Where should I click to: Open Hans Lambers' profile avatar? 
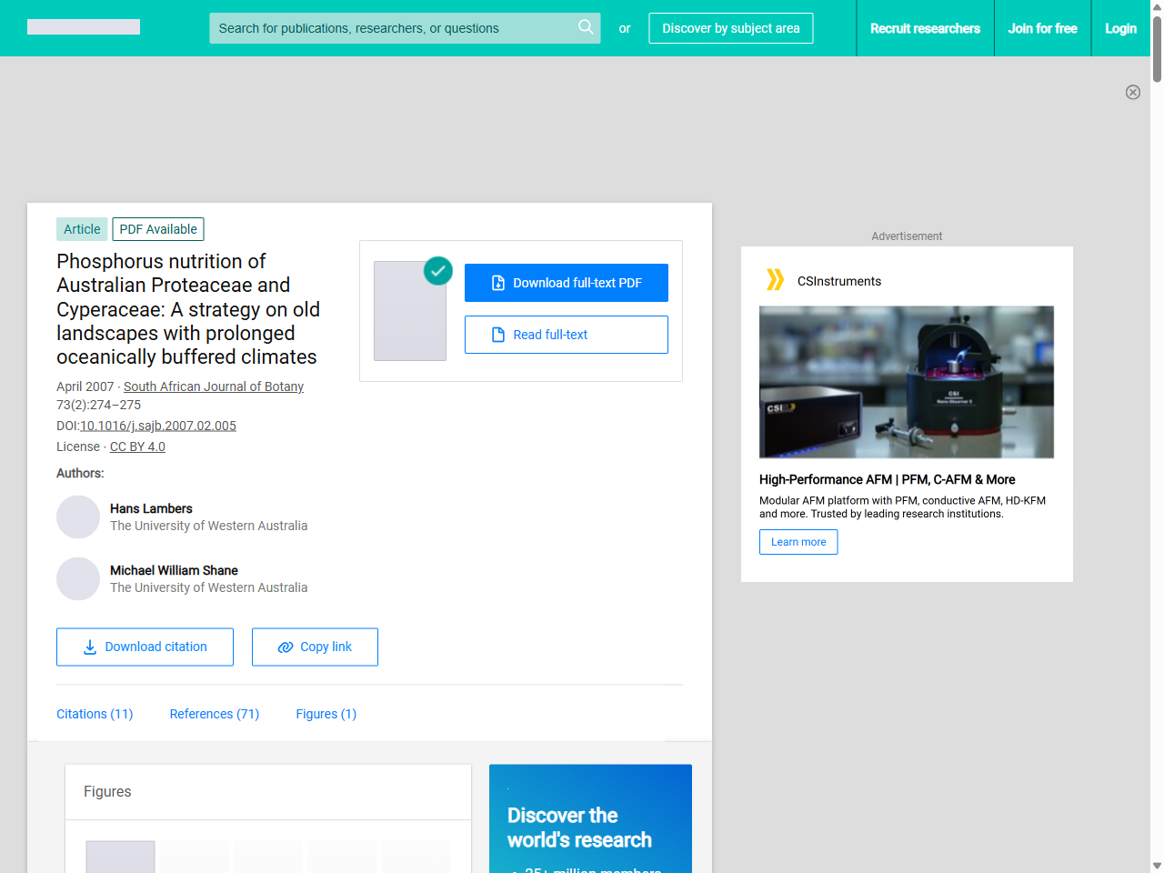coord(78,517)
